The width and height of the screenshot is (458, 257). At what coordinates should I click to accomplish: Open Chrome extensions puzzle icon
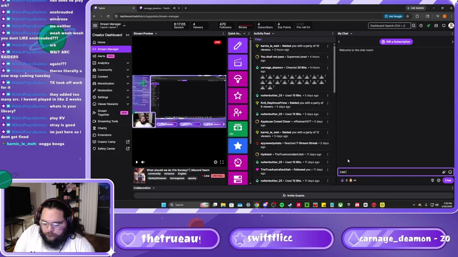[x=417, y=16]
